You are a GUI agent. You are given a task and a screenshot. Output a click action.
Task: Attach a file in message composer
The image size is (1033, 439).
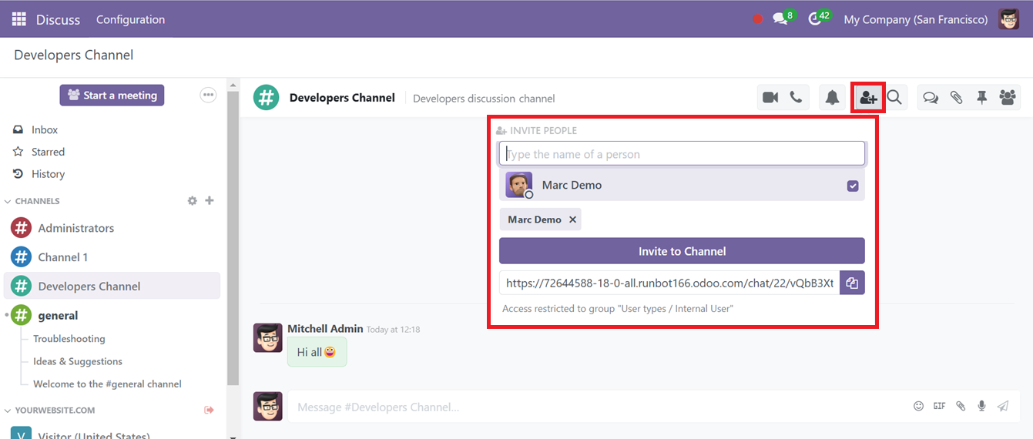coord(961,406)
